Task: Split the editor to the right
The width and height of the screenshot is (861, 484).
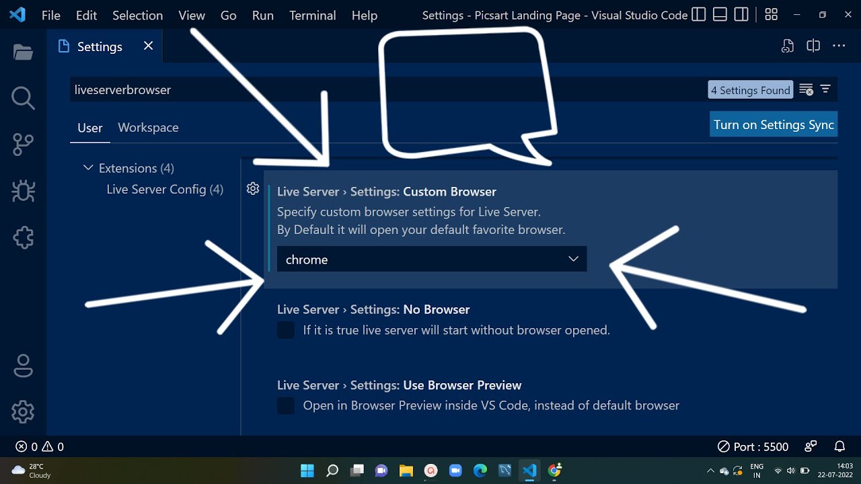Action: pyautogui.click(x=813, y=46)
